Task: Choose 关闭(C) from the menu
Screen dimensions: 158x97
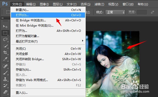Action: 48,49
